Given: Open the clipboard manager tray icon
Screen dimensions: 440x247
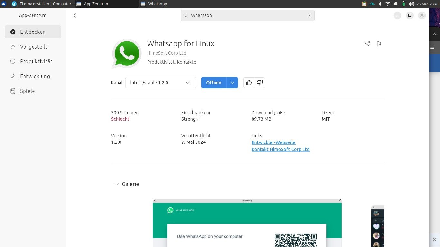Looking at the screenshot, I should coord(364,4).
